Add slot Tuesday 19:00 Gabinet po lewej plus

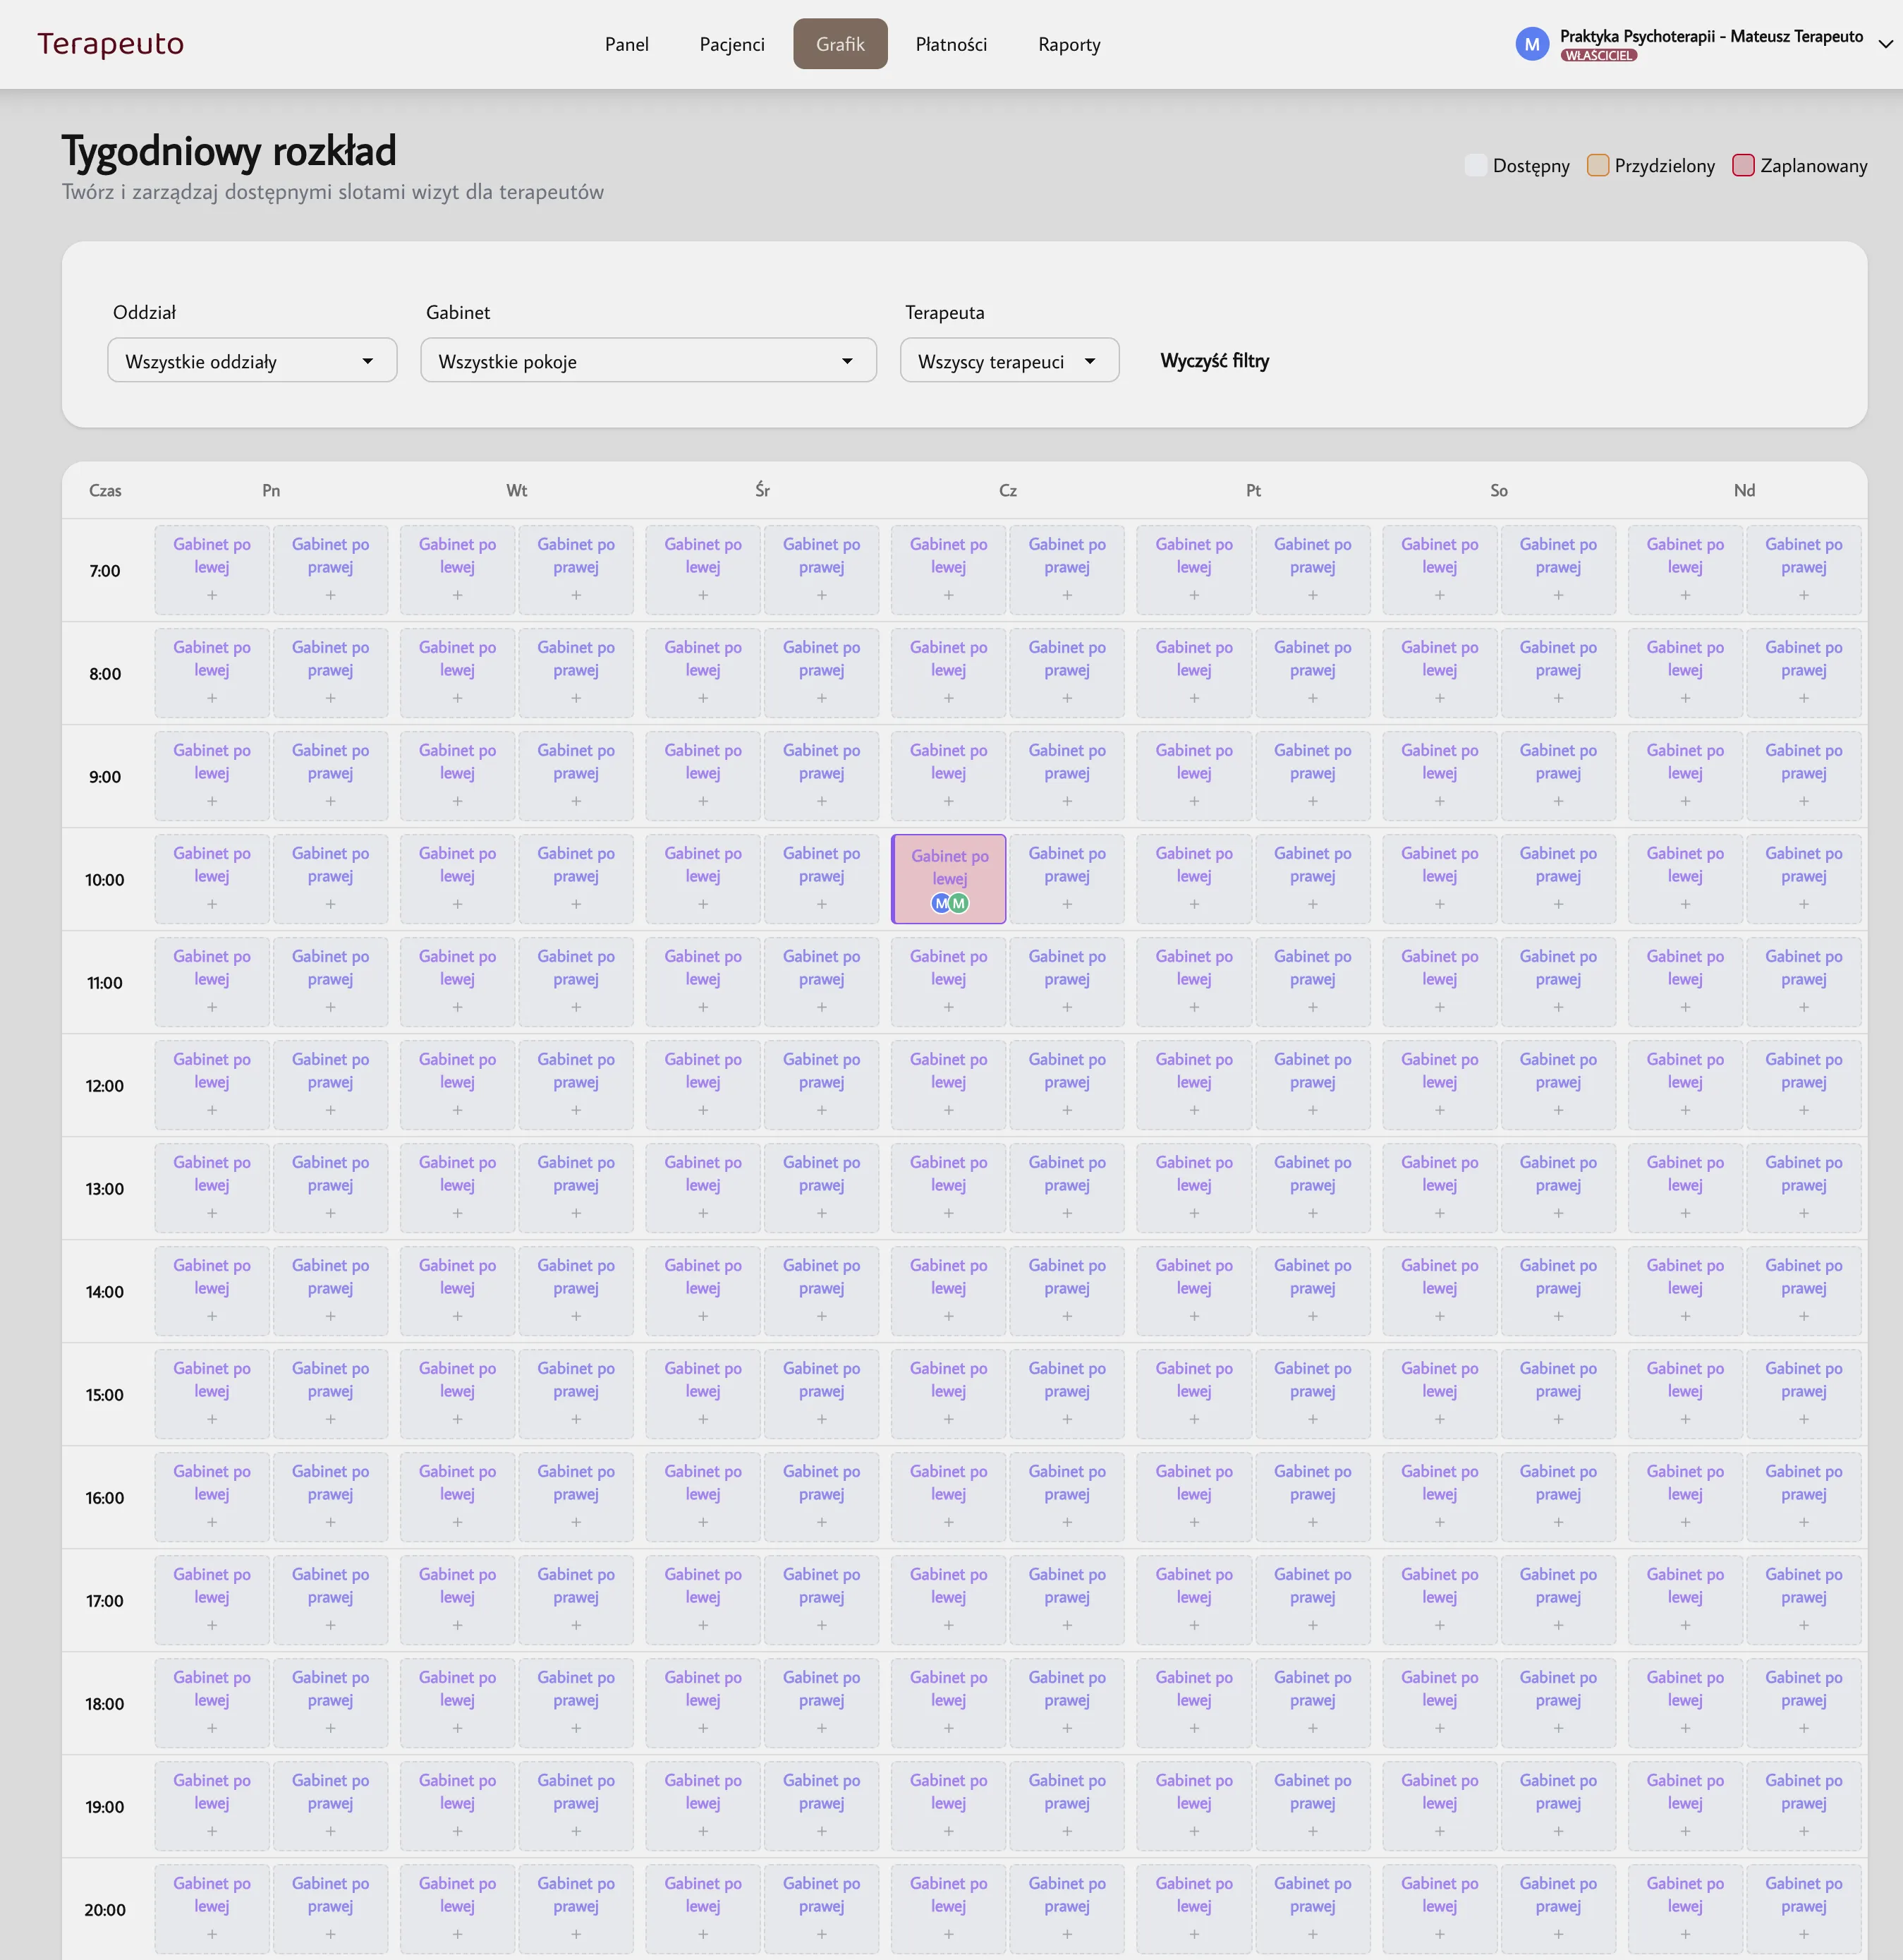click(458, 1831)
